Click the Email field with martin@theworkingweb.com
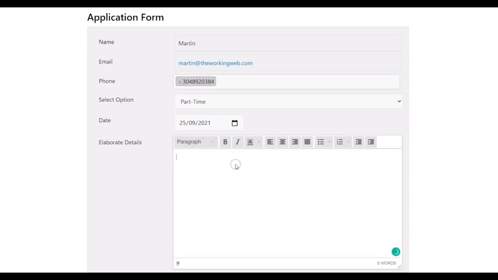Viewport: 498px width, 280px height. pos(288,63)
